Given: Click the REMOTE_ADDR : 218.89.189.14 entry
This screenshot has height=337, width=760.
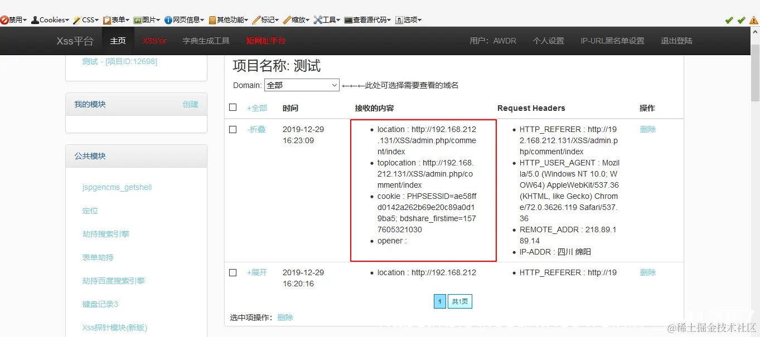Looking at the screenshot, I should 568,235.
